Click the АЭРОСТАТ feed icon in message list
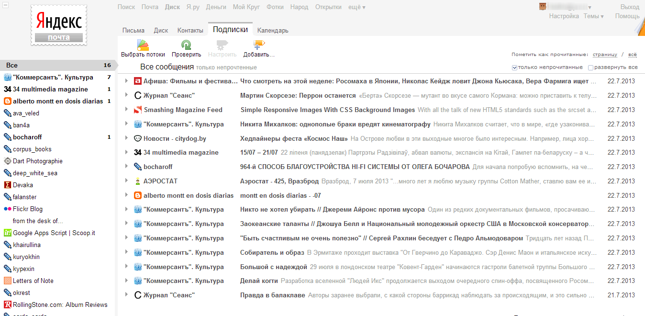 [138, 181]
